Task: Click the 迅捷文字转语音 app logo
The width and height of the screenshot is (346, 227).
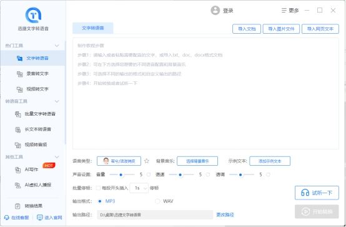Action: (x=33, y=15)
